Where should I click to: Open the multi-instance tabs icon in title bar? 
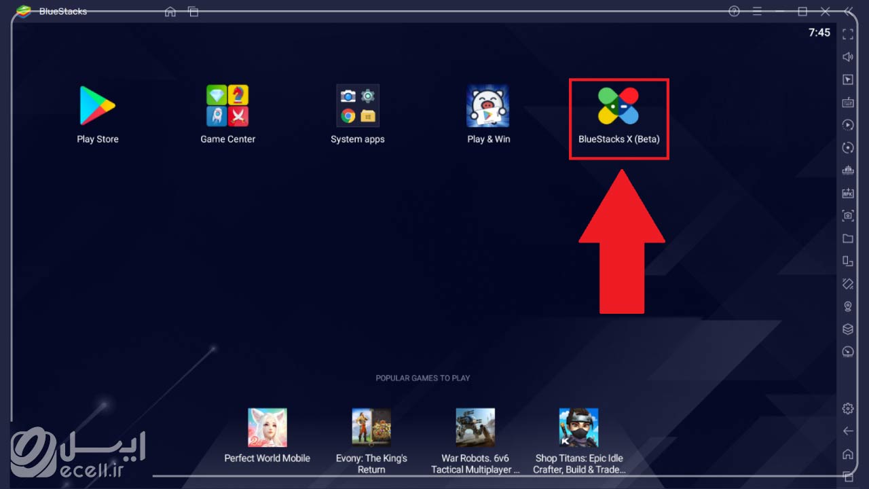(193, 12)
